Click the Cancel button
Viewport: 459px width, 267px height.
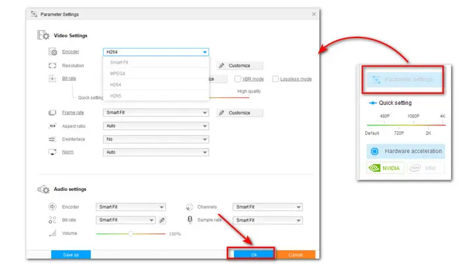295,255
